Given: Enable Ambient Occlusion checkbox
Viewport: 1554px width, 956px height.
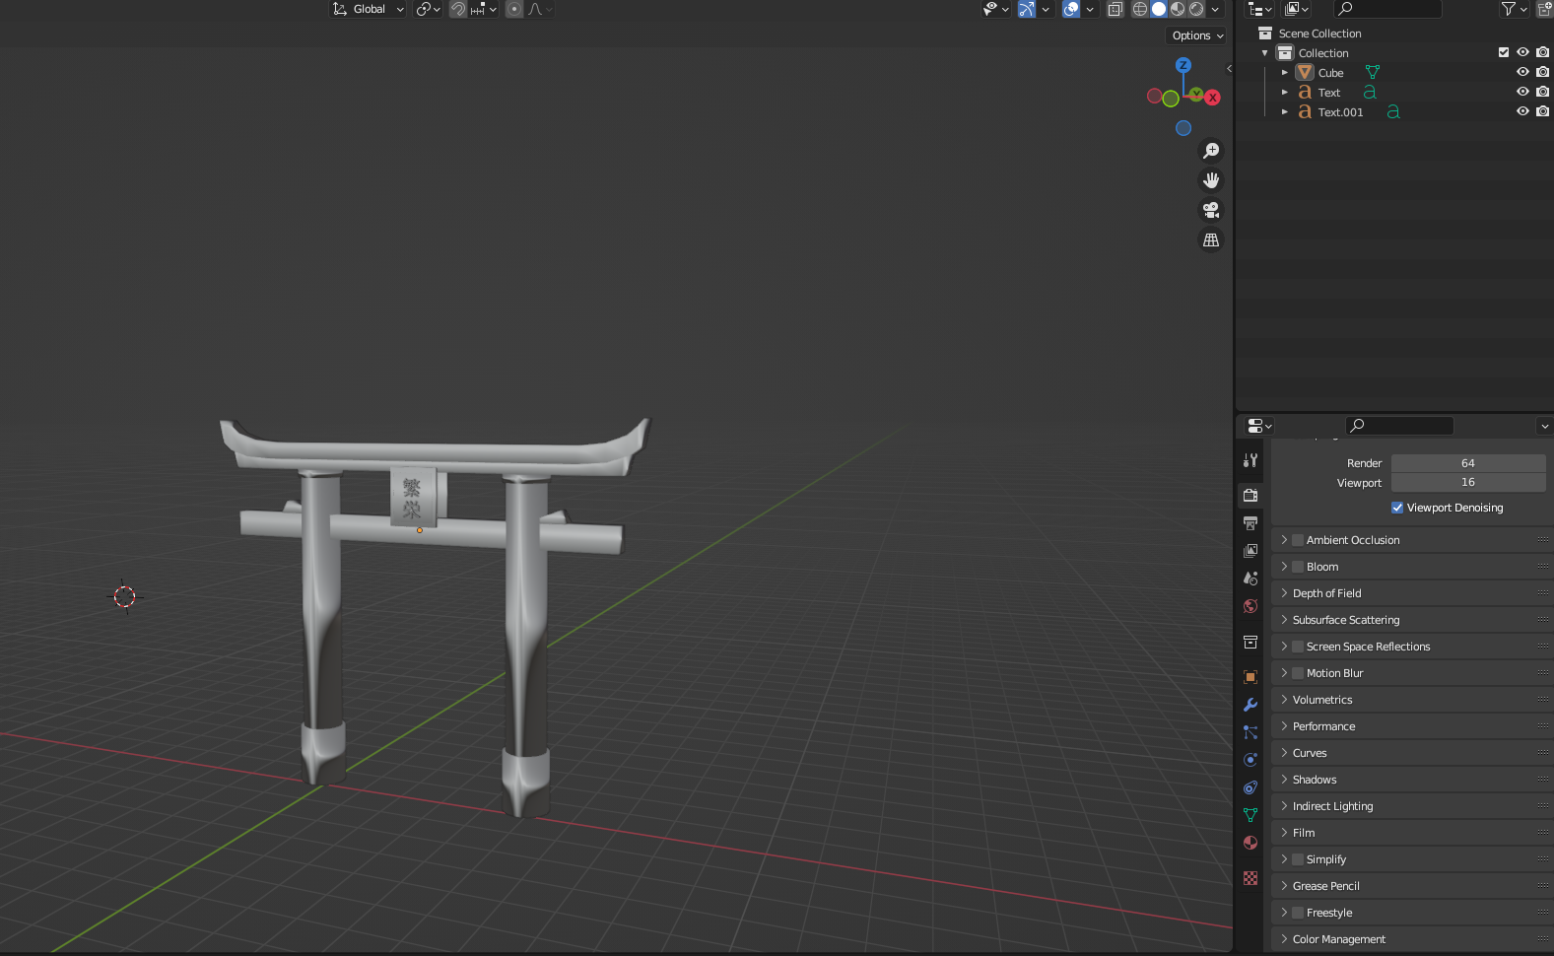Looking at the screenshot, I should pyautogui.click(x=1298, y=540).
